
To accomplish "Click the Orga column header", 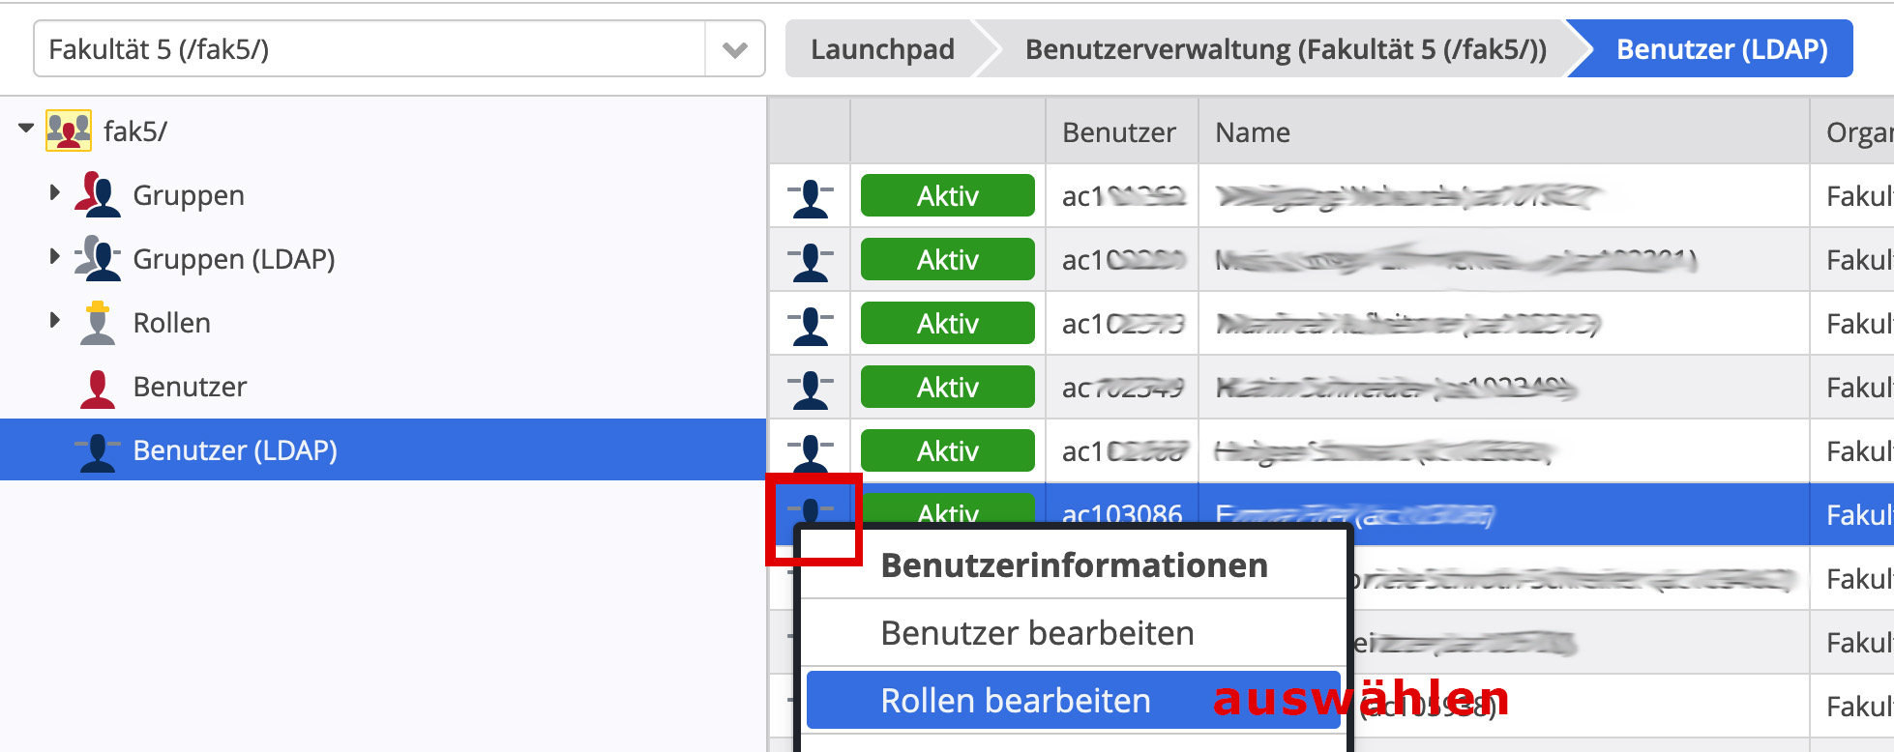I will click(1851, 131).
